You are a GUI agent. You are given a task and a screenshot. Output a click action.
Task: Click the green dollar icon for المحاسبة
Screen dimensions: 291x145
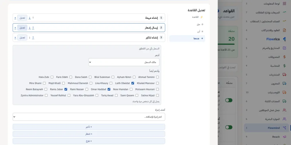point(284,66)
